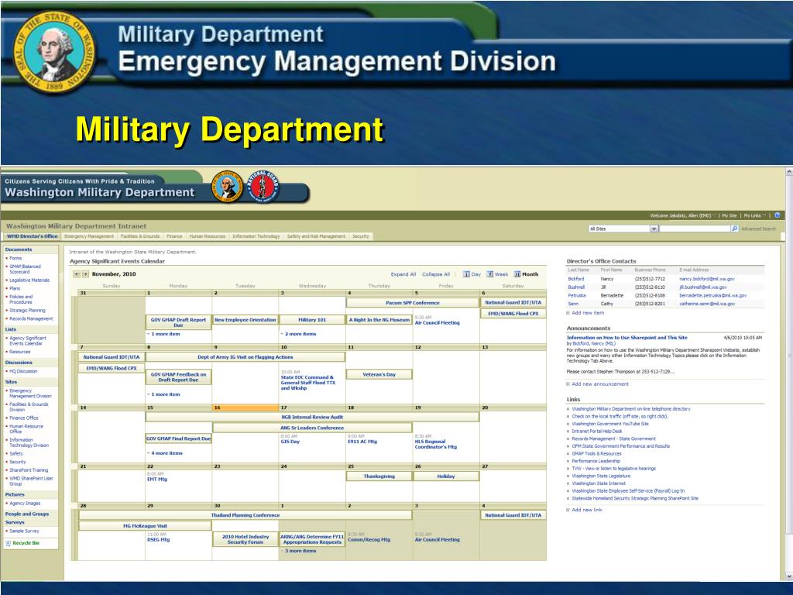Open the Thailand Planning Conference event

coord(245,515)
